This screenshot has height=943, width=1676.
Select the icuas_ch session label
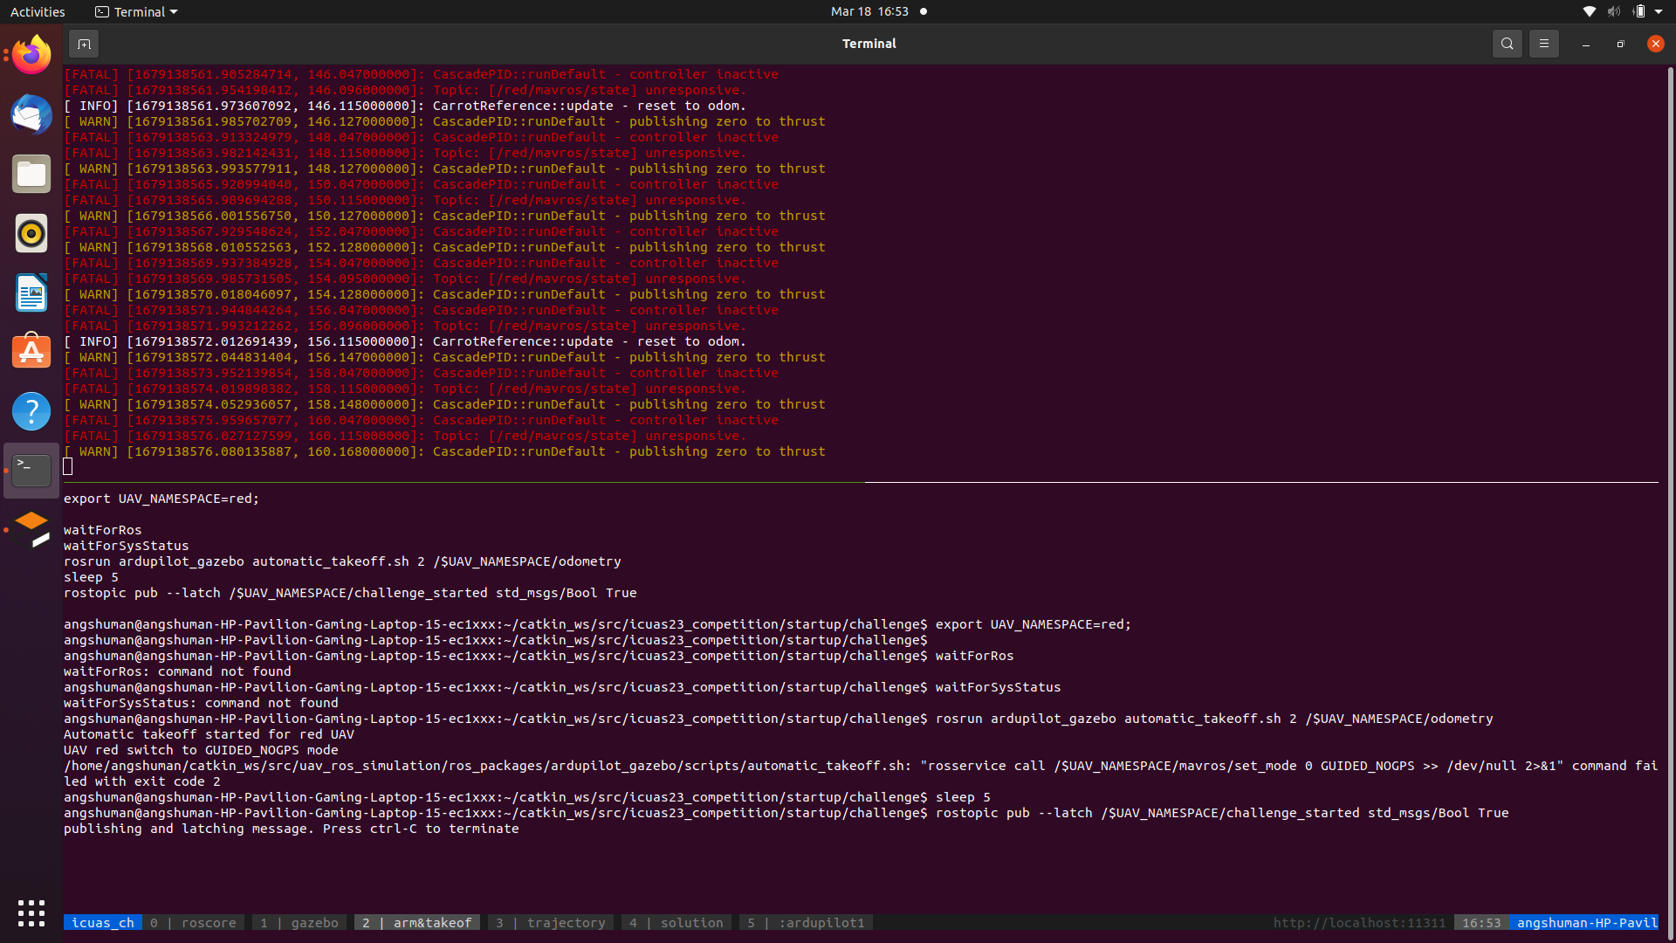[102, 922]
